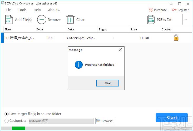This screenshot has height=131, width=193.
Task: Click the green conversion progress bar
Action: pyautogui.click(x=19, y=128)
